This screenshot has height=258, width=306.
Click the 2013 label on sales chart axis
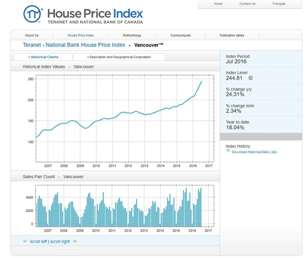point(144,230)
